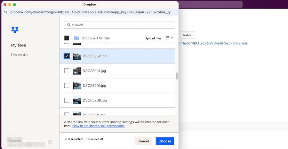Select file name DSCF5901.jpg
Screen dimensions: 288x149
(x=94, y=86)
